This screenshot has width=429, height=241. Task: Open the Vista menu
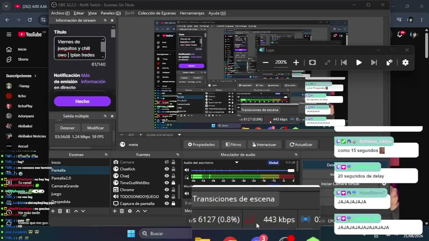pyautogui.click(x=92, y=13)
